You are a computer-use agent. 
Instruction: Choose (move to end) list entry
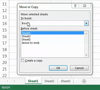click(52, 43)
